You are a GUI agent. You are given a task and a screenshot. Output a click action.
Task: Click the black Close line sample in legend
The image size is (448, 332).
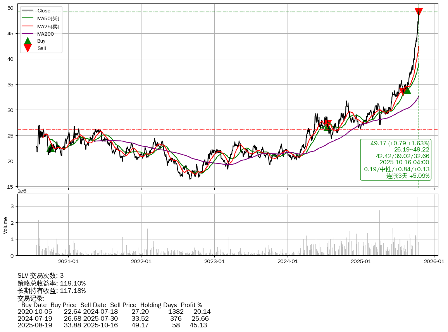pos(28,10)
